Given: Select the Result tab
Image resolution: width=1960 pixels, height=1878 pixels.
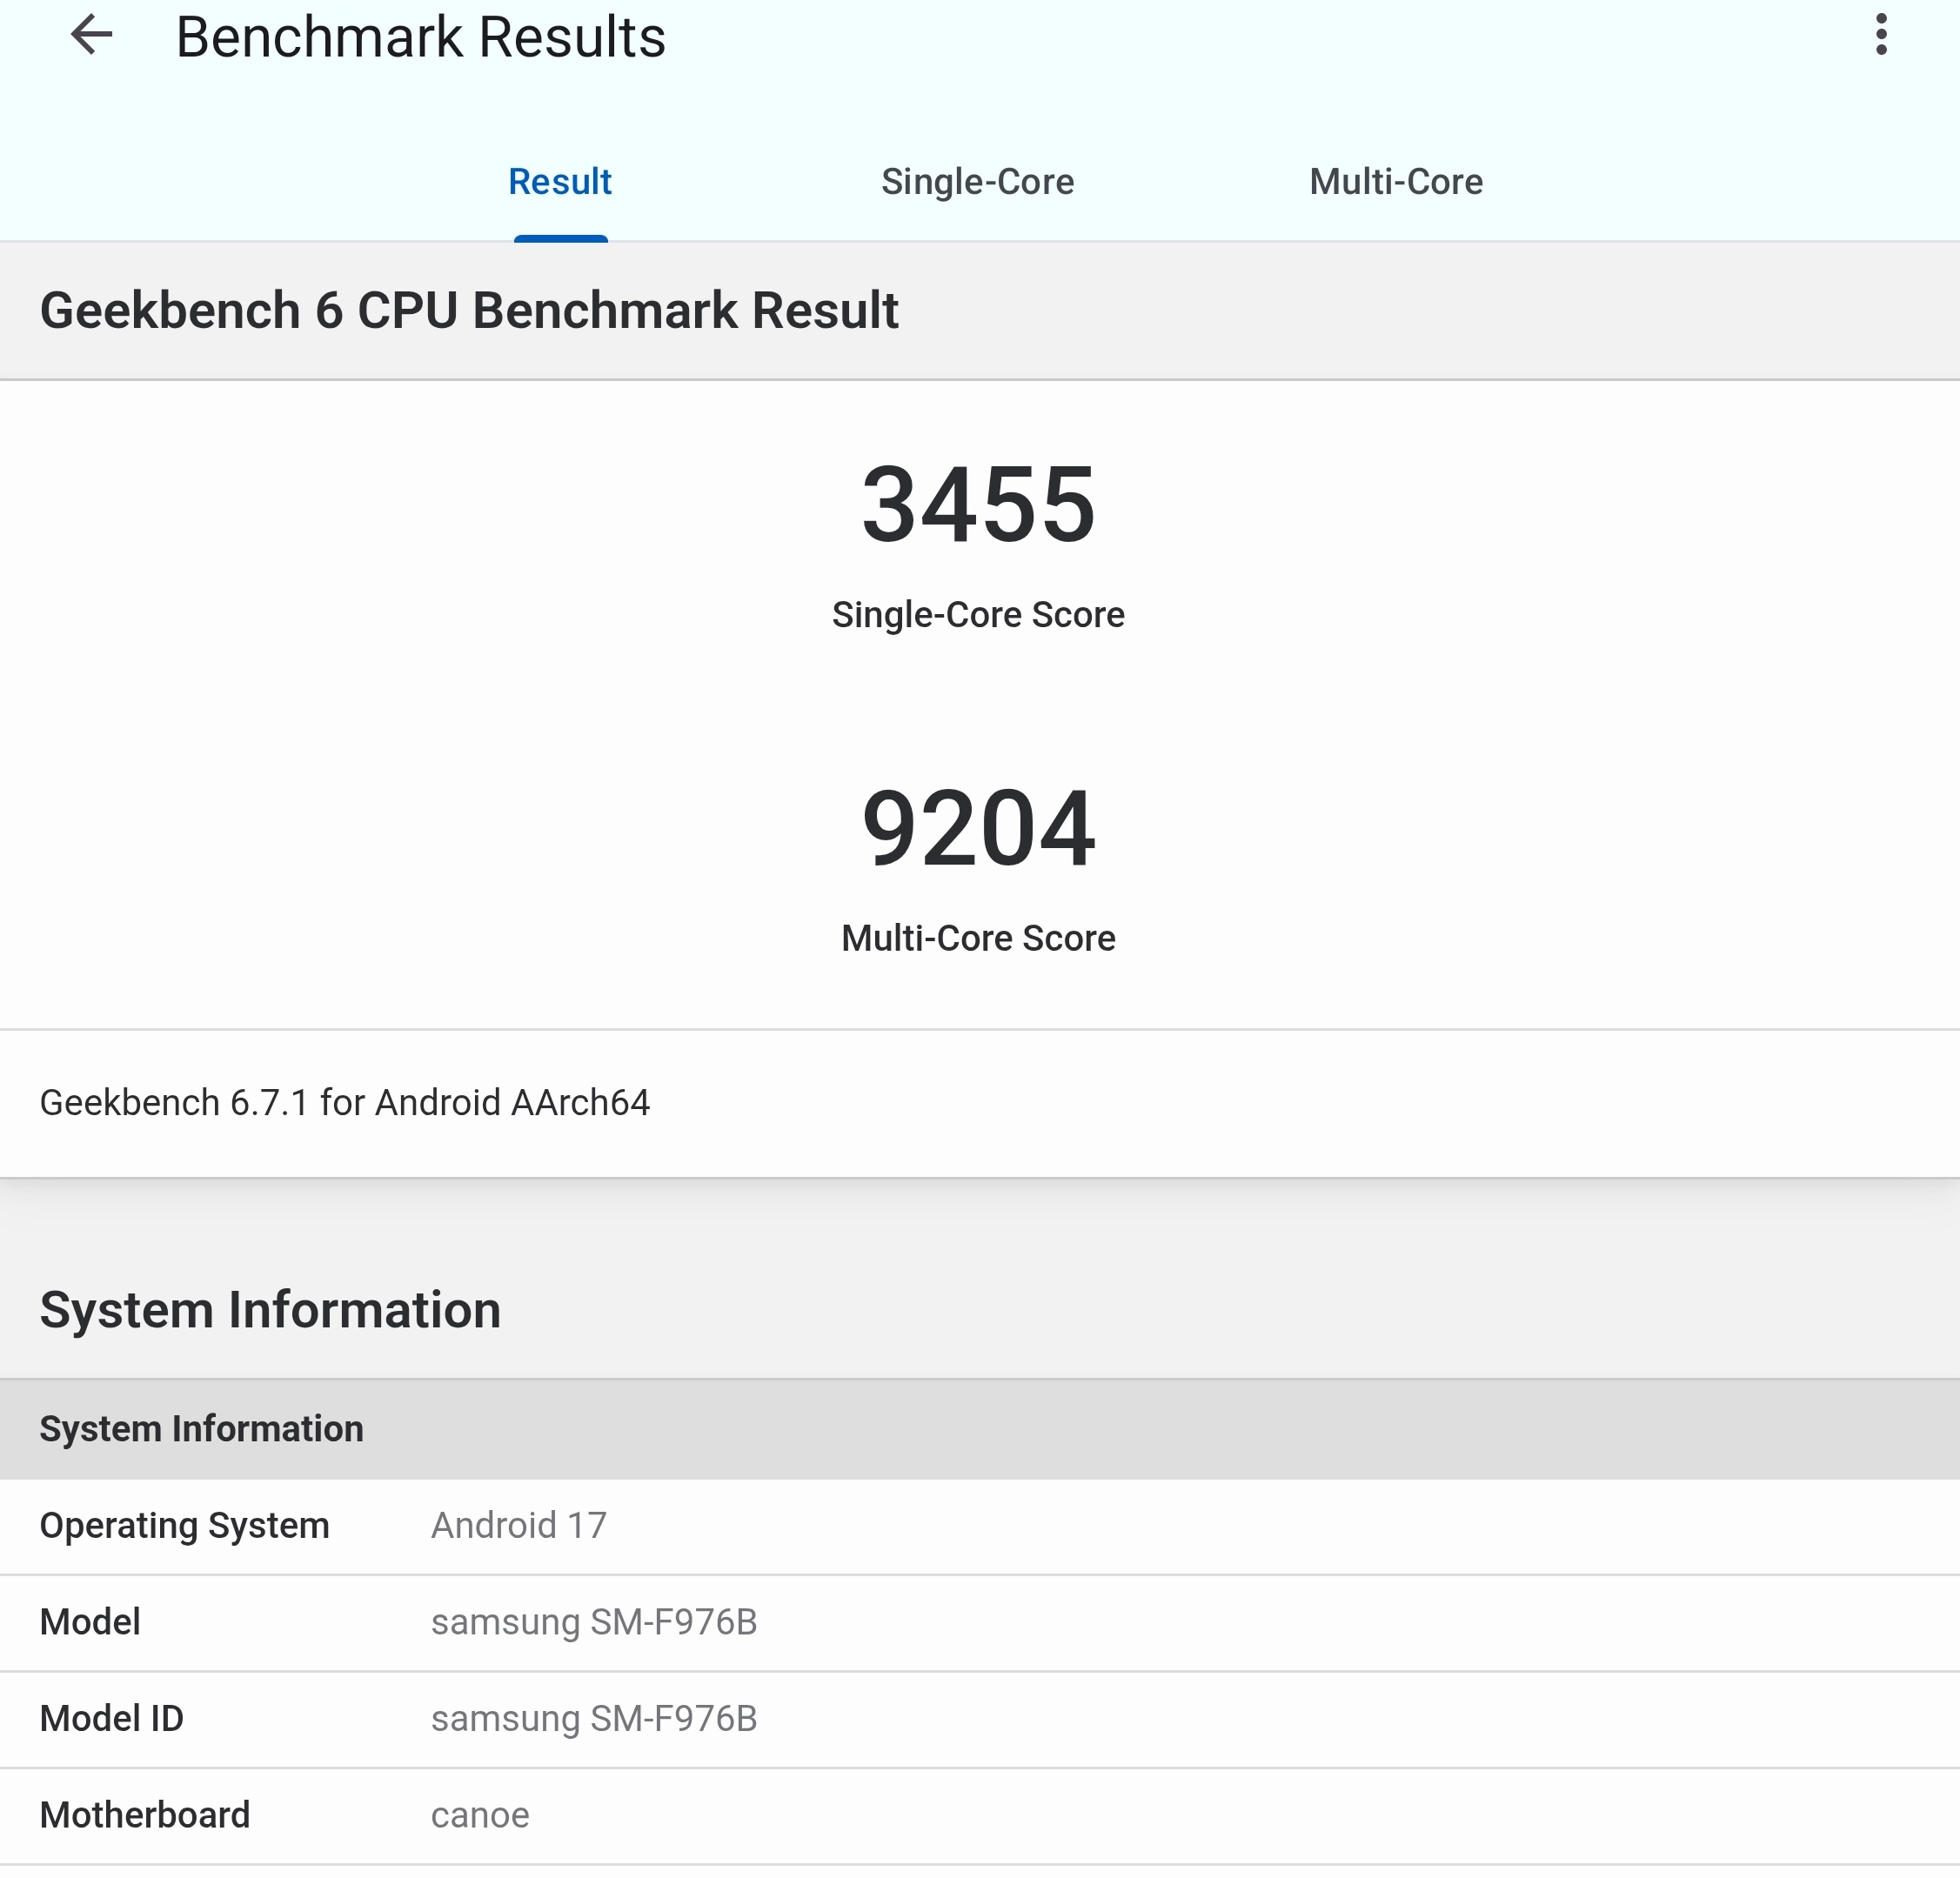Looking at the screenshot, I should (560, 182).
